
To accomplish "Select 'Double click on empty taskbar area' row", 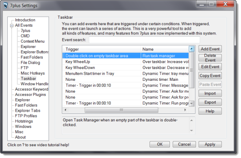I will tap(126, 56).
